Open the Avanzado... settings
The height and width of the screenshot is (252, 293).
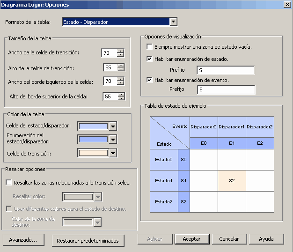click(23, 240)
